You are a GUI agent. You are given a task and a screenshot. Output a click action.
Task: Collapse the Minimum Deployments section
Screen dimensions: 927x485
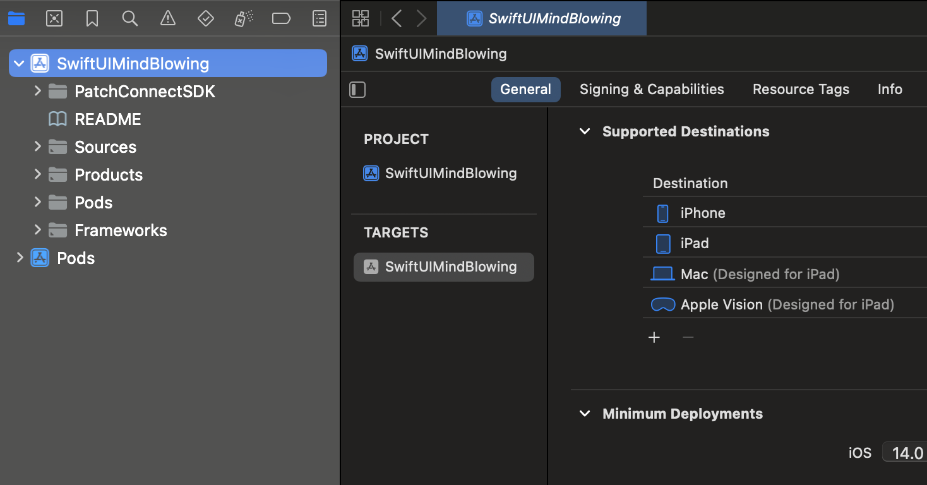[585, 414]
